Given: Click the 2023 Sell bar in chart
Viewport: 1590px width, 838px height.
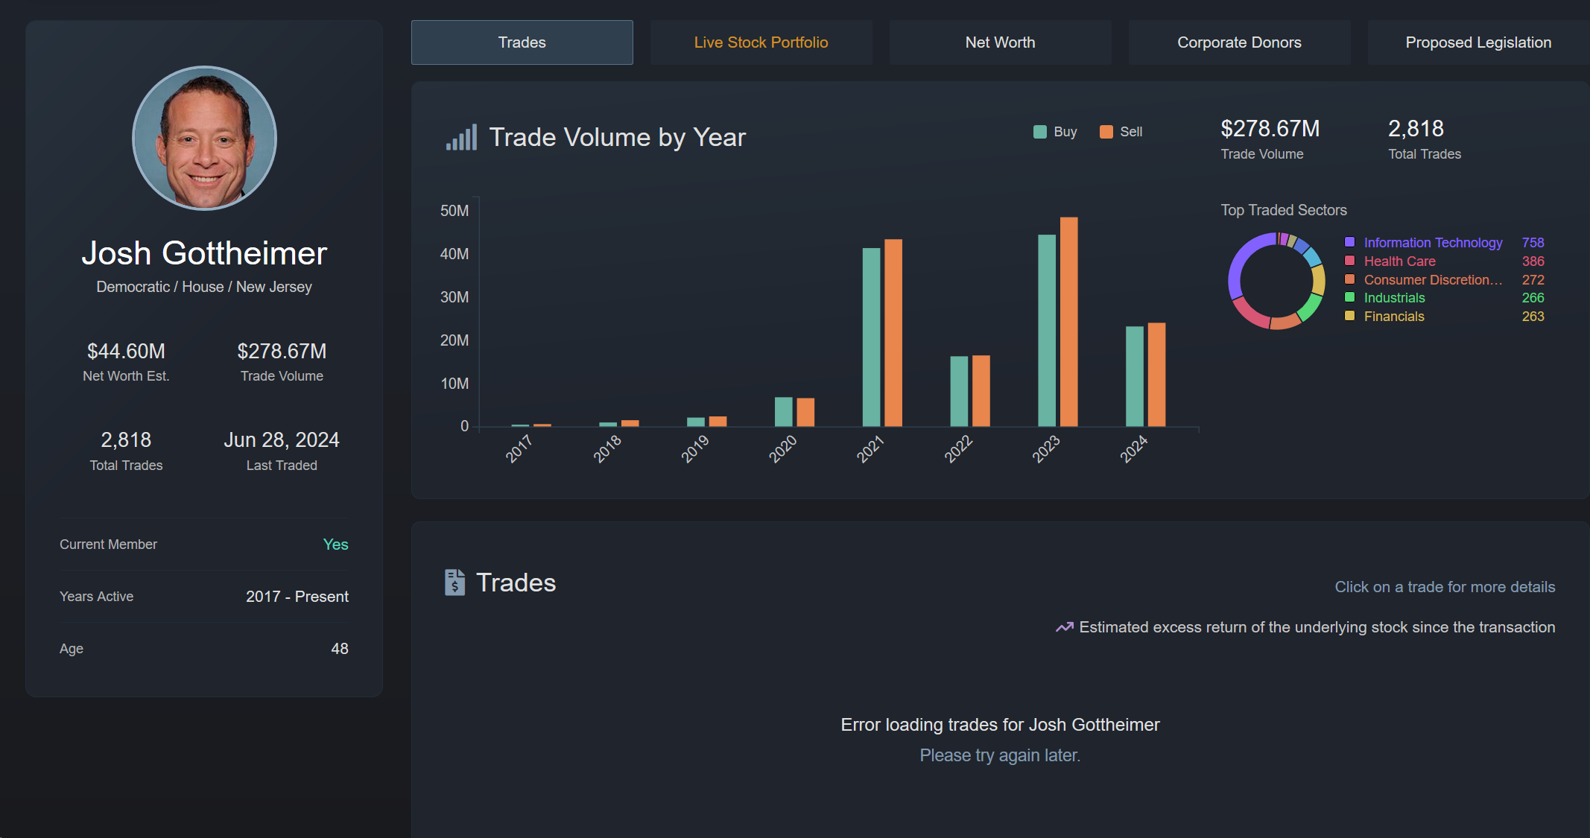Looking at the screenshot, I should [1068, 322].
